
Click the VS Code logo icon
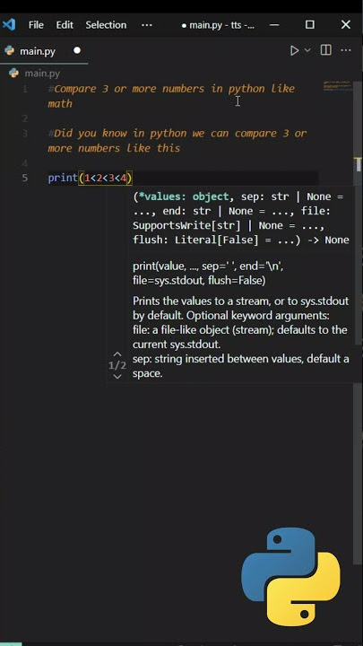pos(9,25)
